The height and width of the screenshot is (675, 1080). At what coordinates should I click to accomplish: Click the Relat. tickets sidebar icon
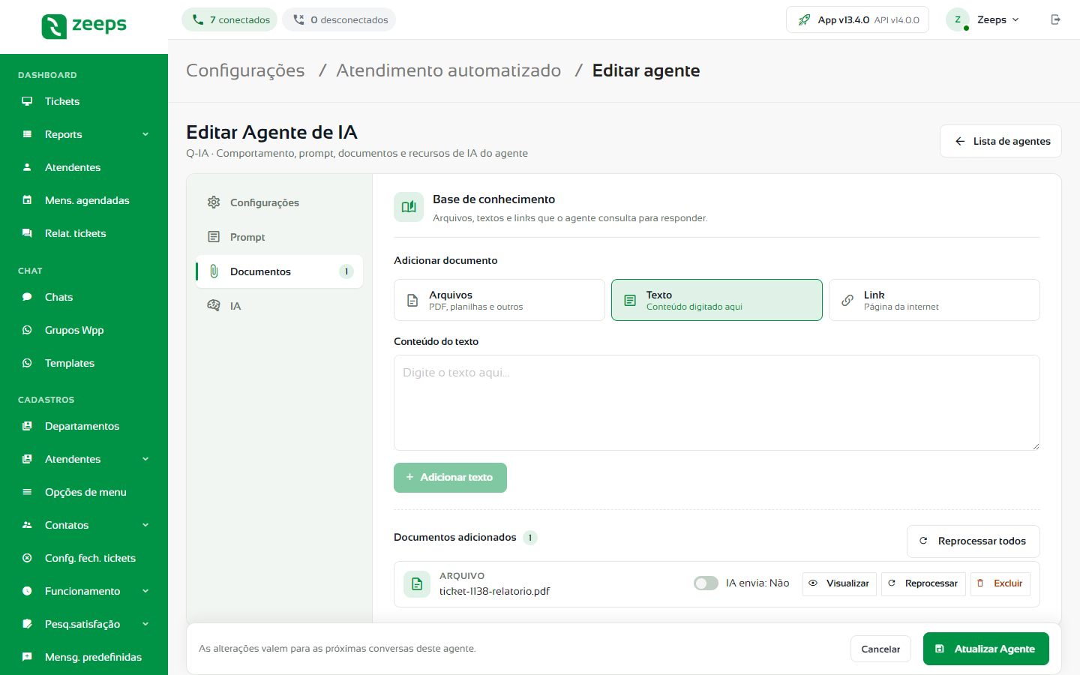pyautogui.click(x=27, y=233)
